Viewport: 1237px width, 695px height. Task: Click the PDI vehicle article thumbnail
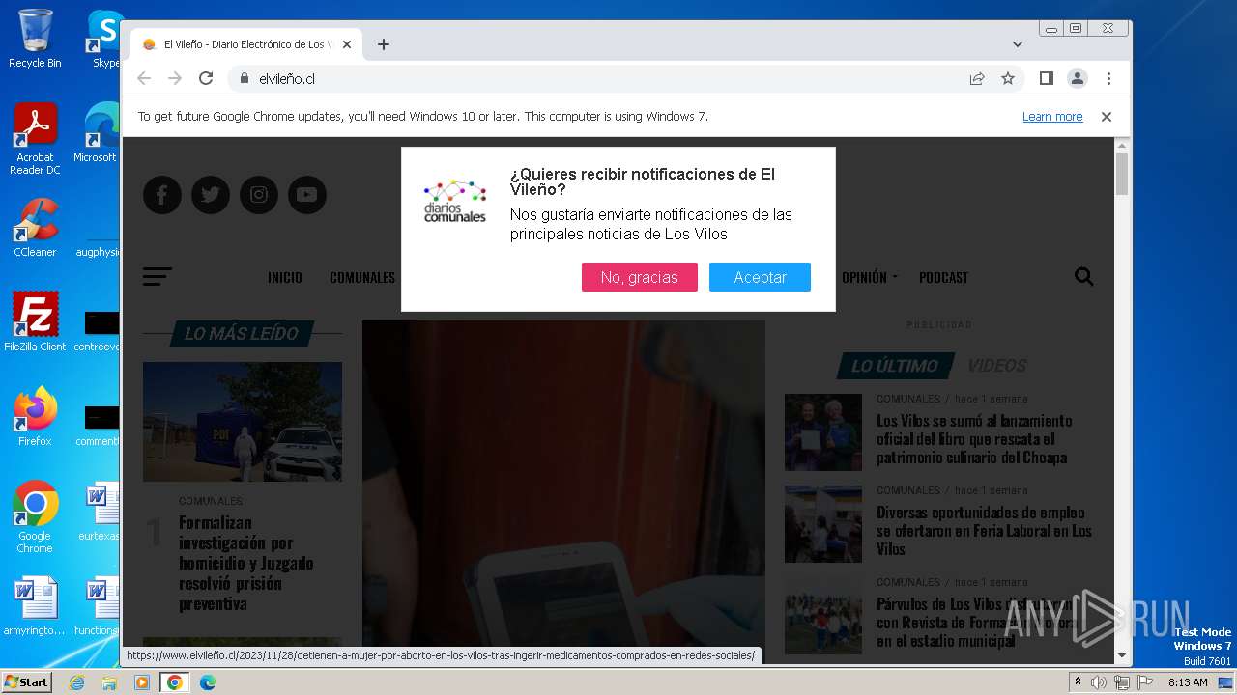pyautogui.click(x=243, y=422)
